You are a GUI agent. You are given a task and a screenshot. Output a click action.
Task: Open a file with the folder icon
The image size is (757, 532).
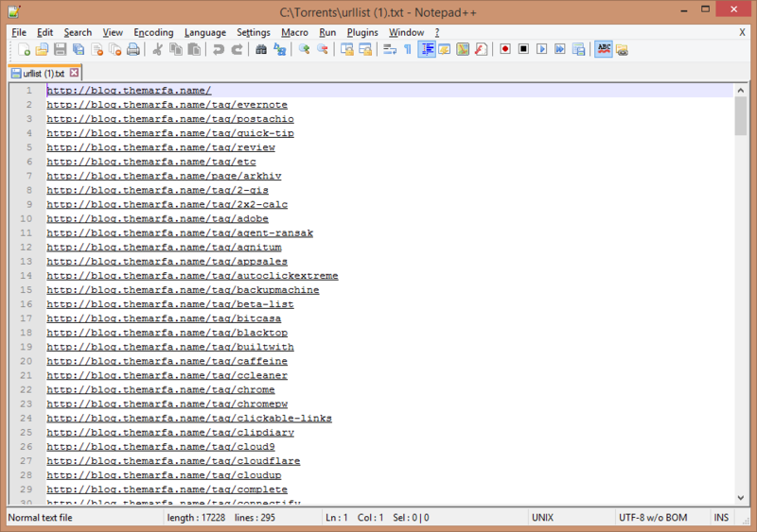point(42,49)
